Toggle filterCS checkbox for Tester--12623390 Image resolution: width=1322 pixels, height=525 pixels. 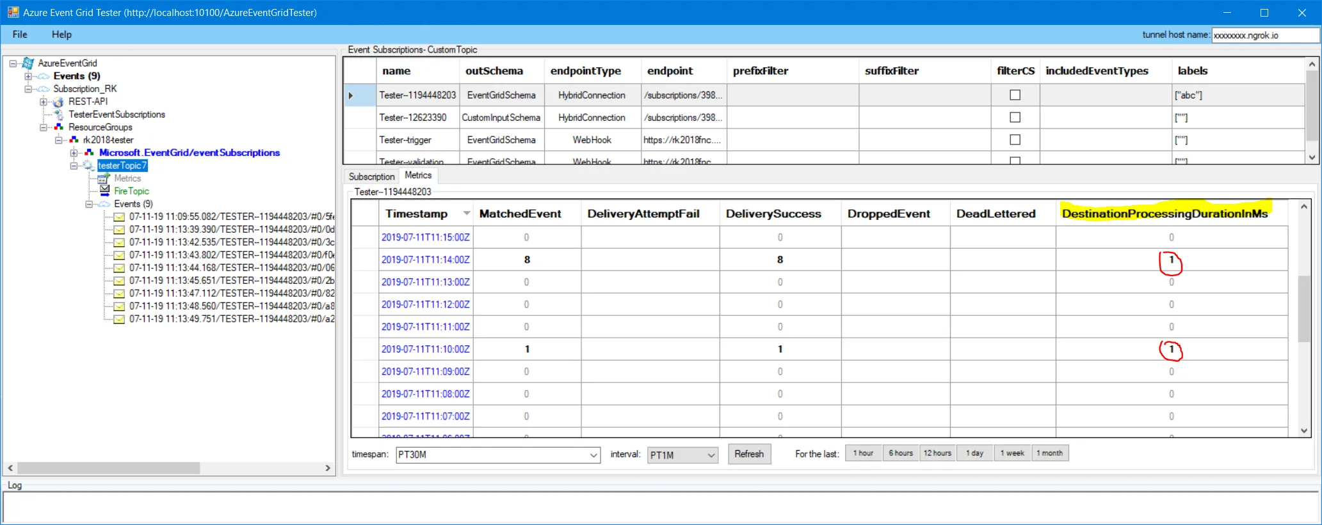point(1015,118)
